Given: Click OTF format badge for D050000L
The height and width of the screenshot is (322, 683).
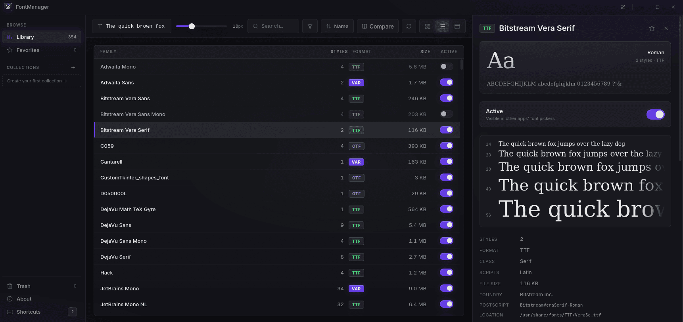Looking at the screenshot, I should tap(356, 194).
